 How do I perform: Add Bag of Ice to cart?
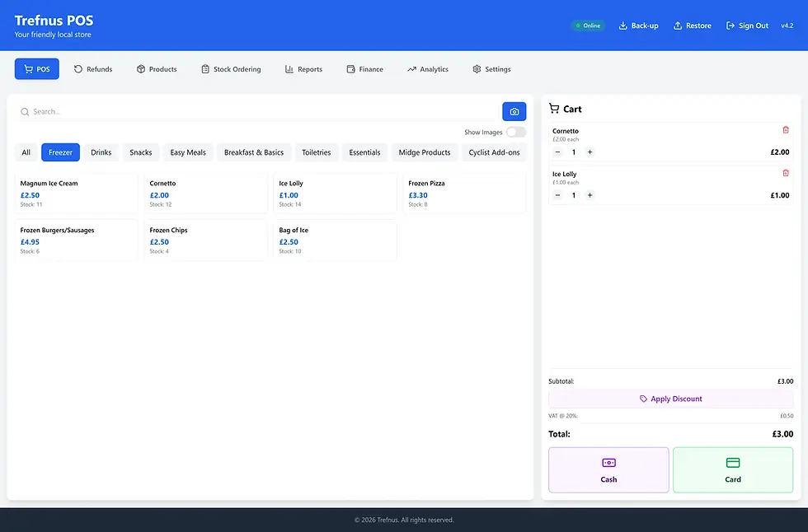click(x=335, y=240)
